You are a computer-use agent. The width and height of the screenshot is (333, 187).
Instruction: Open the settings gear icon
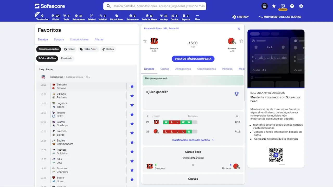[301, 6]
